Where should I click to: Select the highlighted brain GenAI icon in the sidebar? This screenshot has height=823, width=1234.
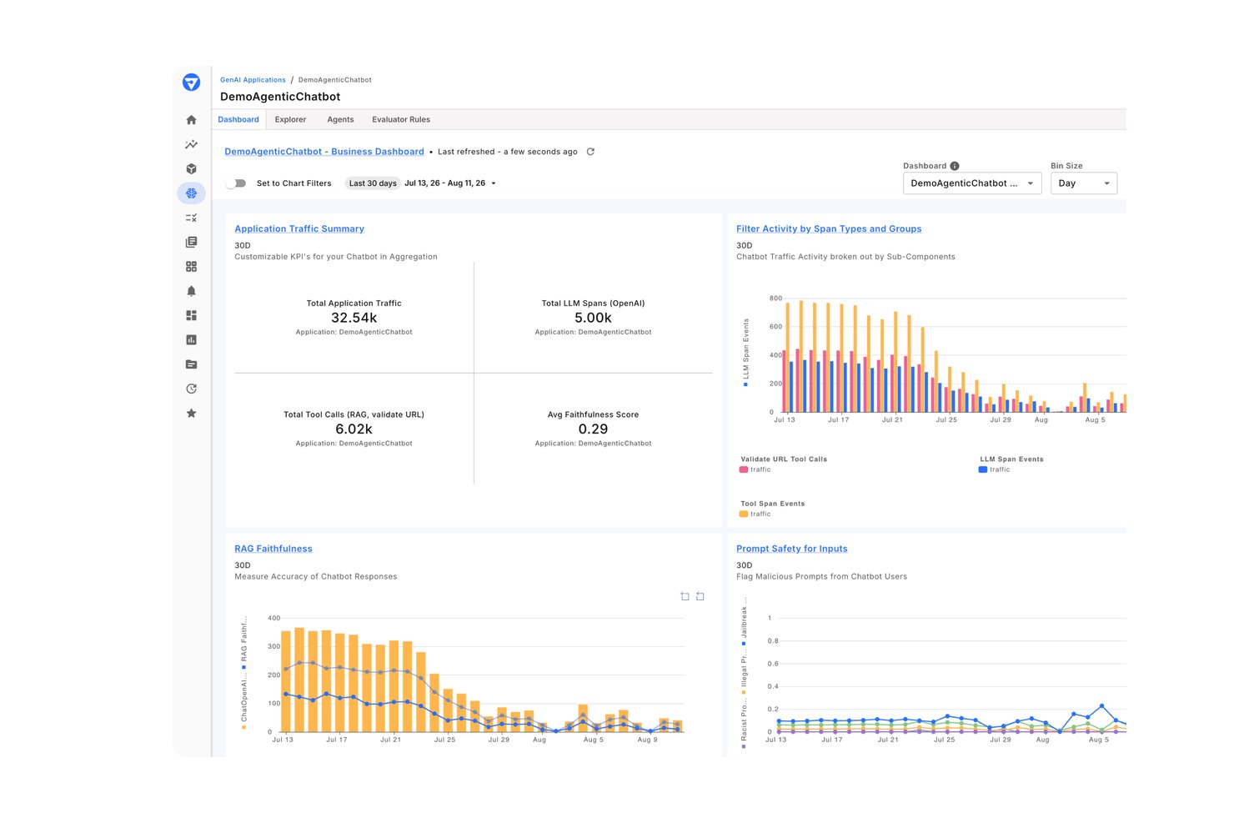[x=191, y=193]
